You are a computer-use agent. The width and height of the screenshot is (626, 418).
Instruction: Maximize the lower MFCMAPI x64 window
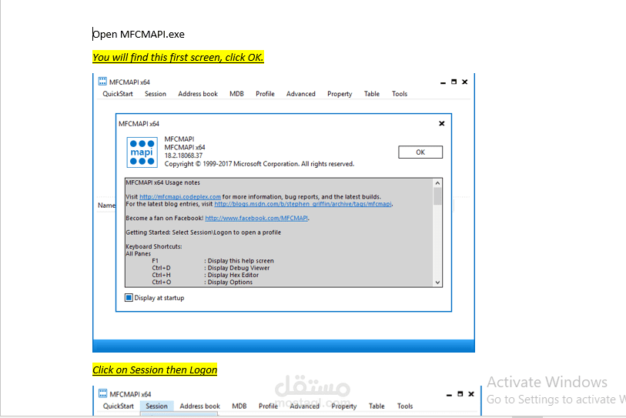point(460,394)
